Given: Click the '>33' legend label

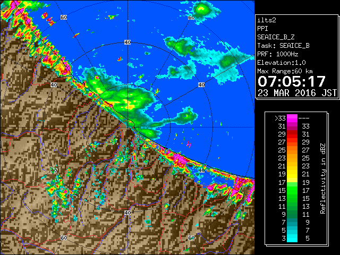Looking at the screenshot, I should click(280, 118).
